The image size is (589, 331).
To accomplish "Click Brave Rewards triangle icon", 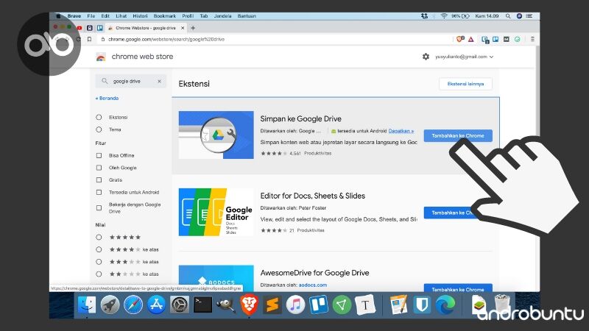I will 471,39.
